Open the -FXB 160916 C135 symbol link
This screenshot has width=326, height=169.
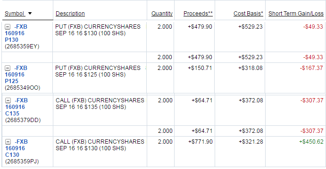coord(17,107)
